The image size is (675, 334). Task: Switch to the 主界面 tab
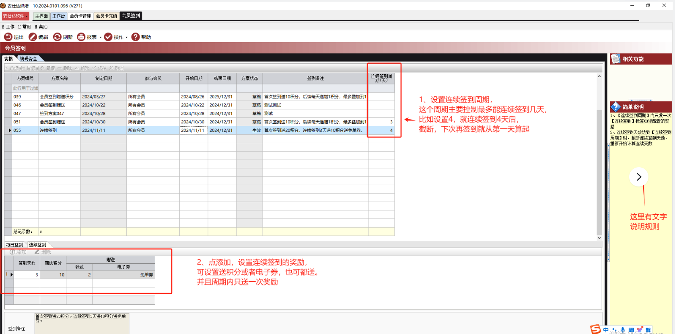[41, 16]
